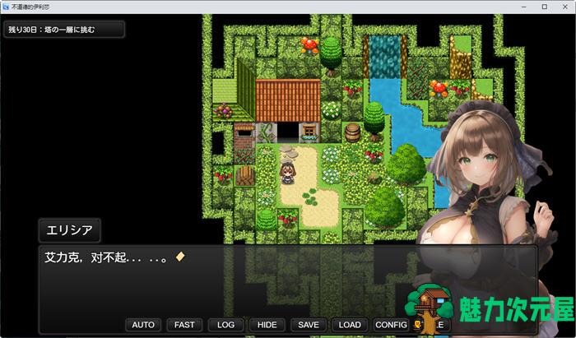Screen dimensions: 576x338
Task: Minimize the game window
Action: point(524,7)
